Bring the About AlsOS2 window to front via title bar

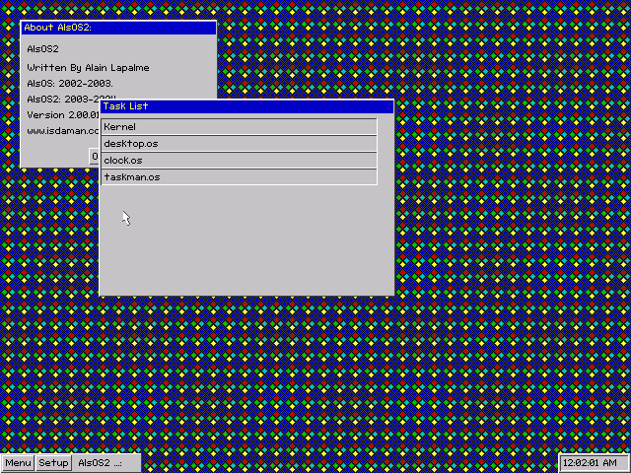(x=118, y=28)
